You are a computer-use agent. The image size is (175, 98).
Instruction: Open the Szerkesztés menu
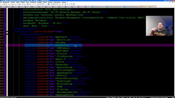6,2
